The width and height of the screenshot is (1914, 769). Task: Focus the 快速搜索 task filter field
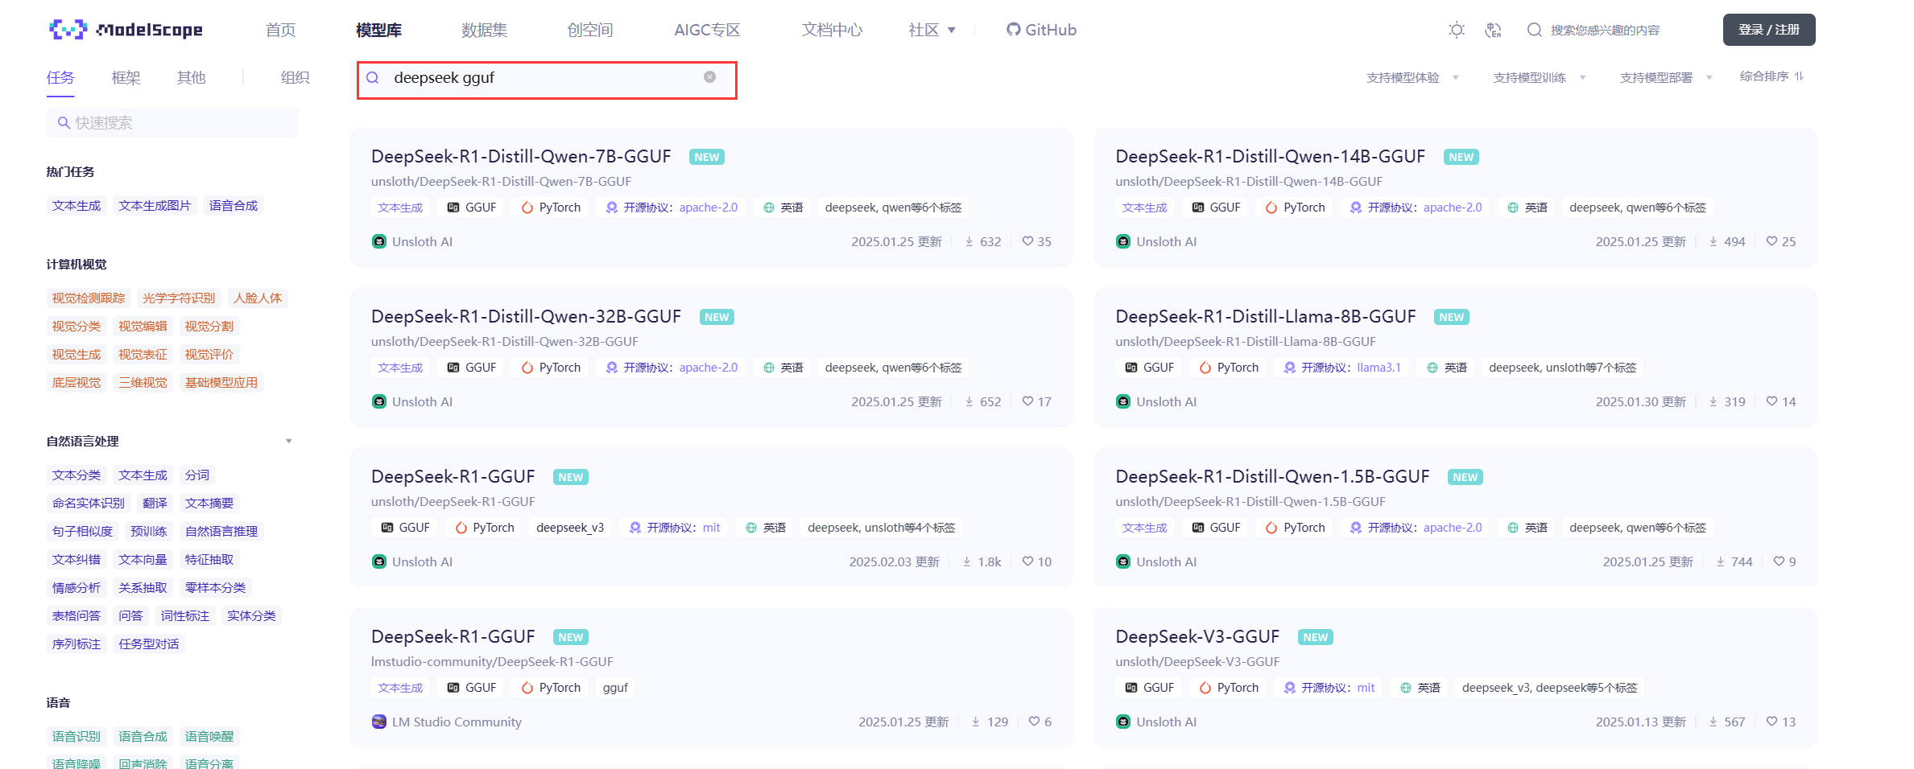point(172,122)
